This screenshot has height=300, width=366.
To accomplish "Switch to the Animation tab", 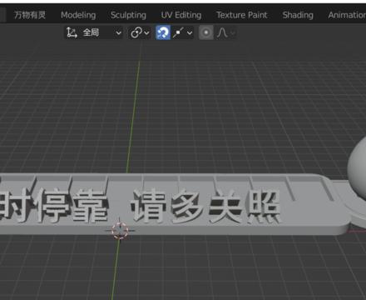I will pyautogui.click(x=347, y=15).
